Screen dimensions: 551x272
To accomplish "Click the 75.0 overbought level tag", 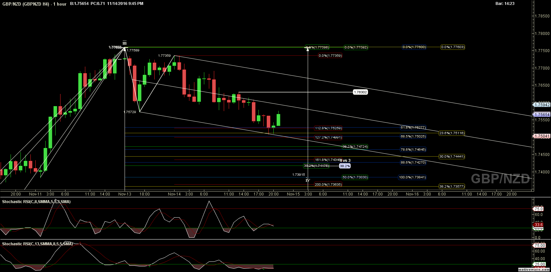I will 539,209.
